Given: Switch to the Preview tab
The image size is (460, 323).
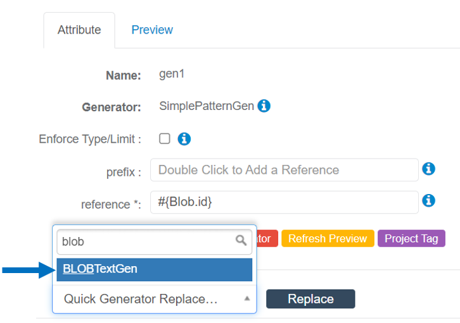Looking at the screenshot, I should coord(152,30).
